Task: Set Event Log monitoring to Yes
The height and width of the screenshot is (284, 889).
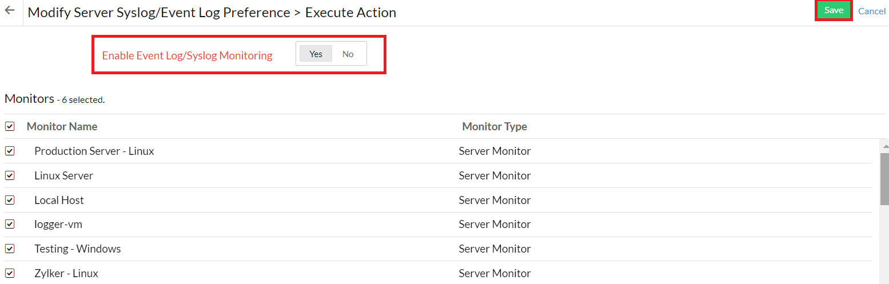Action: [x=316, y=54]
